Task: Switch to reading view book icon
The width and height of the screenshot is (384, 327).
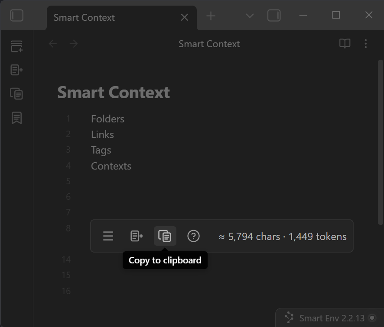Action: point(345,44)
